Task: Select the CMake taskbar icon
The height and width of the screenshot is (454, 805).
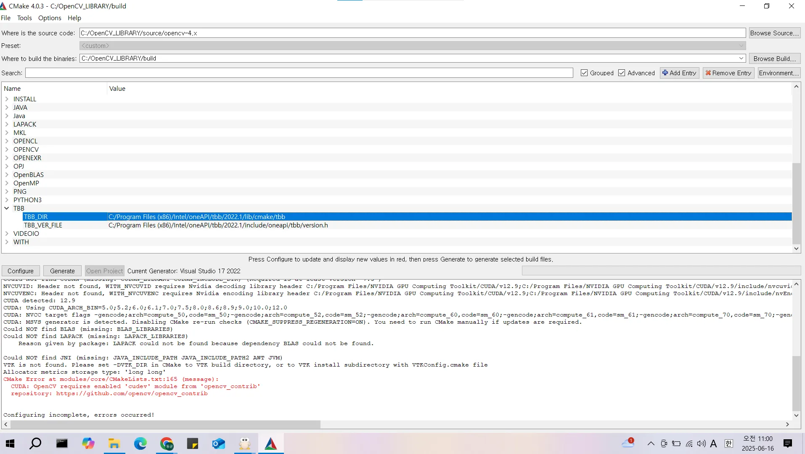Action: coord(271,443)
